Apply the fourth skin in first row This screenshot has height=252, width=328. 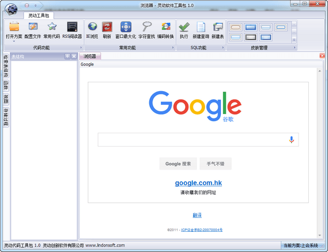[x=281, y=27]
